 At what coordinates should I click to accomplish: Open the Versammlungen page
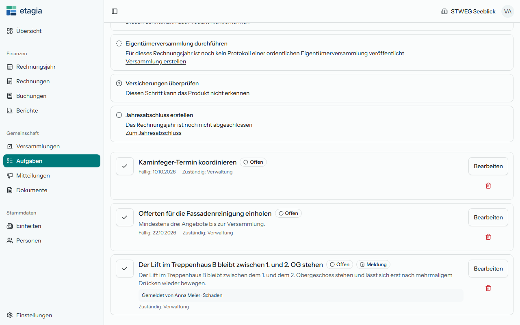pyautogui.click(x=52, y=146)
